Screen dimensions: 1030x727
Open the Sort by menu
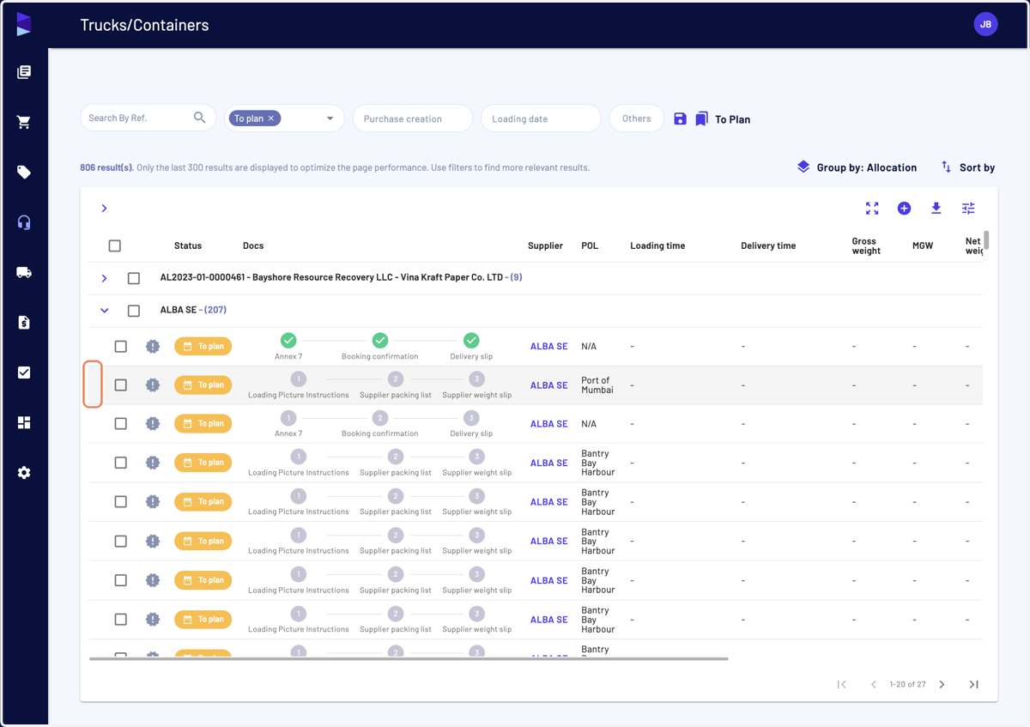967,167
